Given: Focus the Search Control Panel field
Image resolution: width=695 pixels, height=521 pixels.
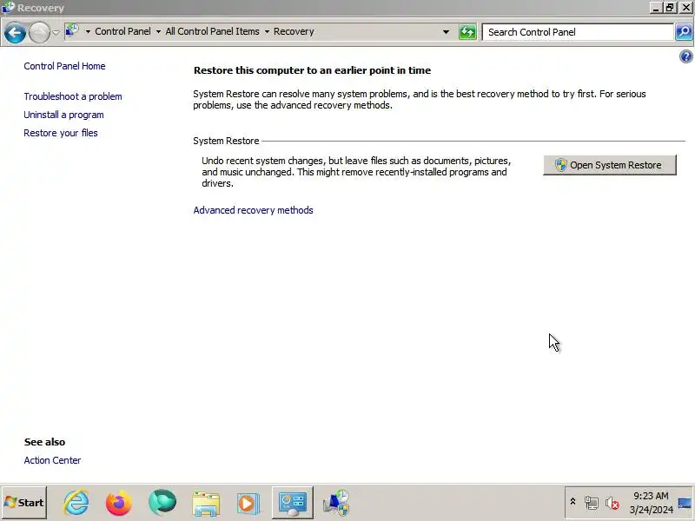Looking at the screenshot, I should pos(577,32).
